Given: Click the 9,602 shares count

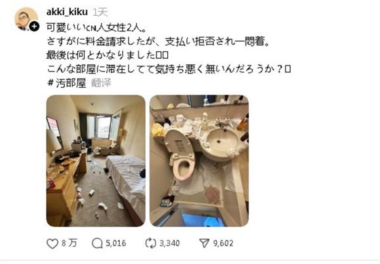Looking at the screenshot, I should [223, 243].
